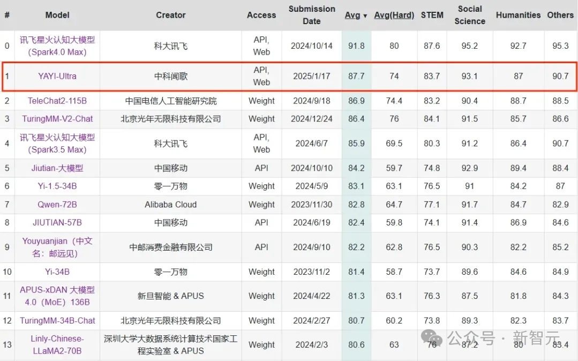578x361 pixels.
Task: Open the TuringMM-34B-Chat model link
Action: [57, 320]
